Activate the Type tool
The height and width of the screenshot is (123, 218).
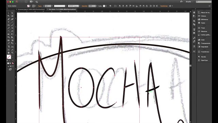pos(9,22)
